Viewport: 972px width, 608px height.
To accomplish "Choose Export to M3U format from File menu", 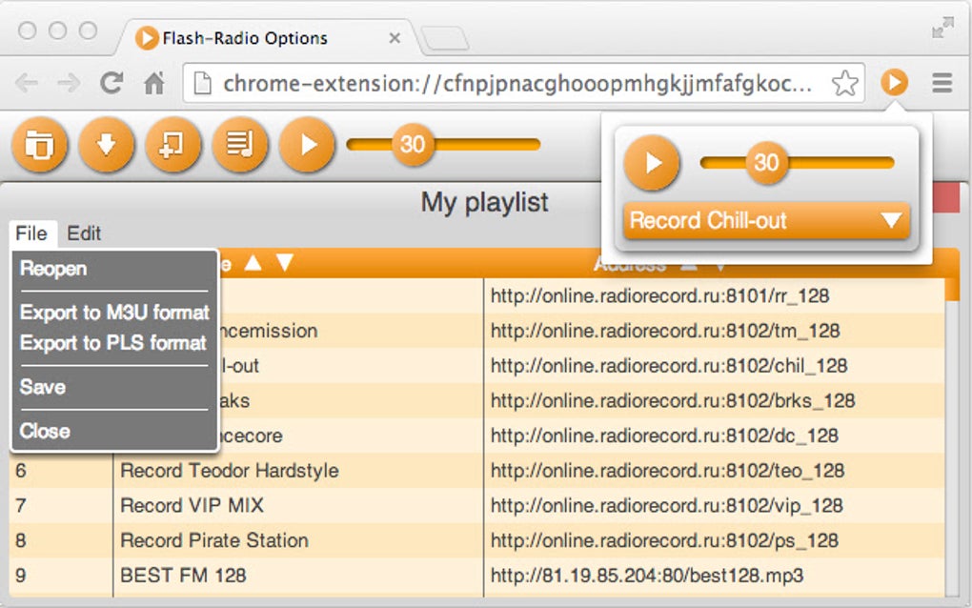I will point(113,313).
